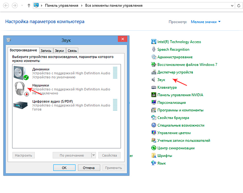
Task: Click the Клавиатура keyboard icon
Action: tap(154, 87)
